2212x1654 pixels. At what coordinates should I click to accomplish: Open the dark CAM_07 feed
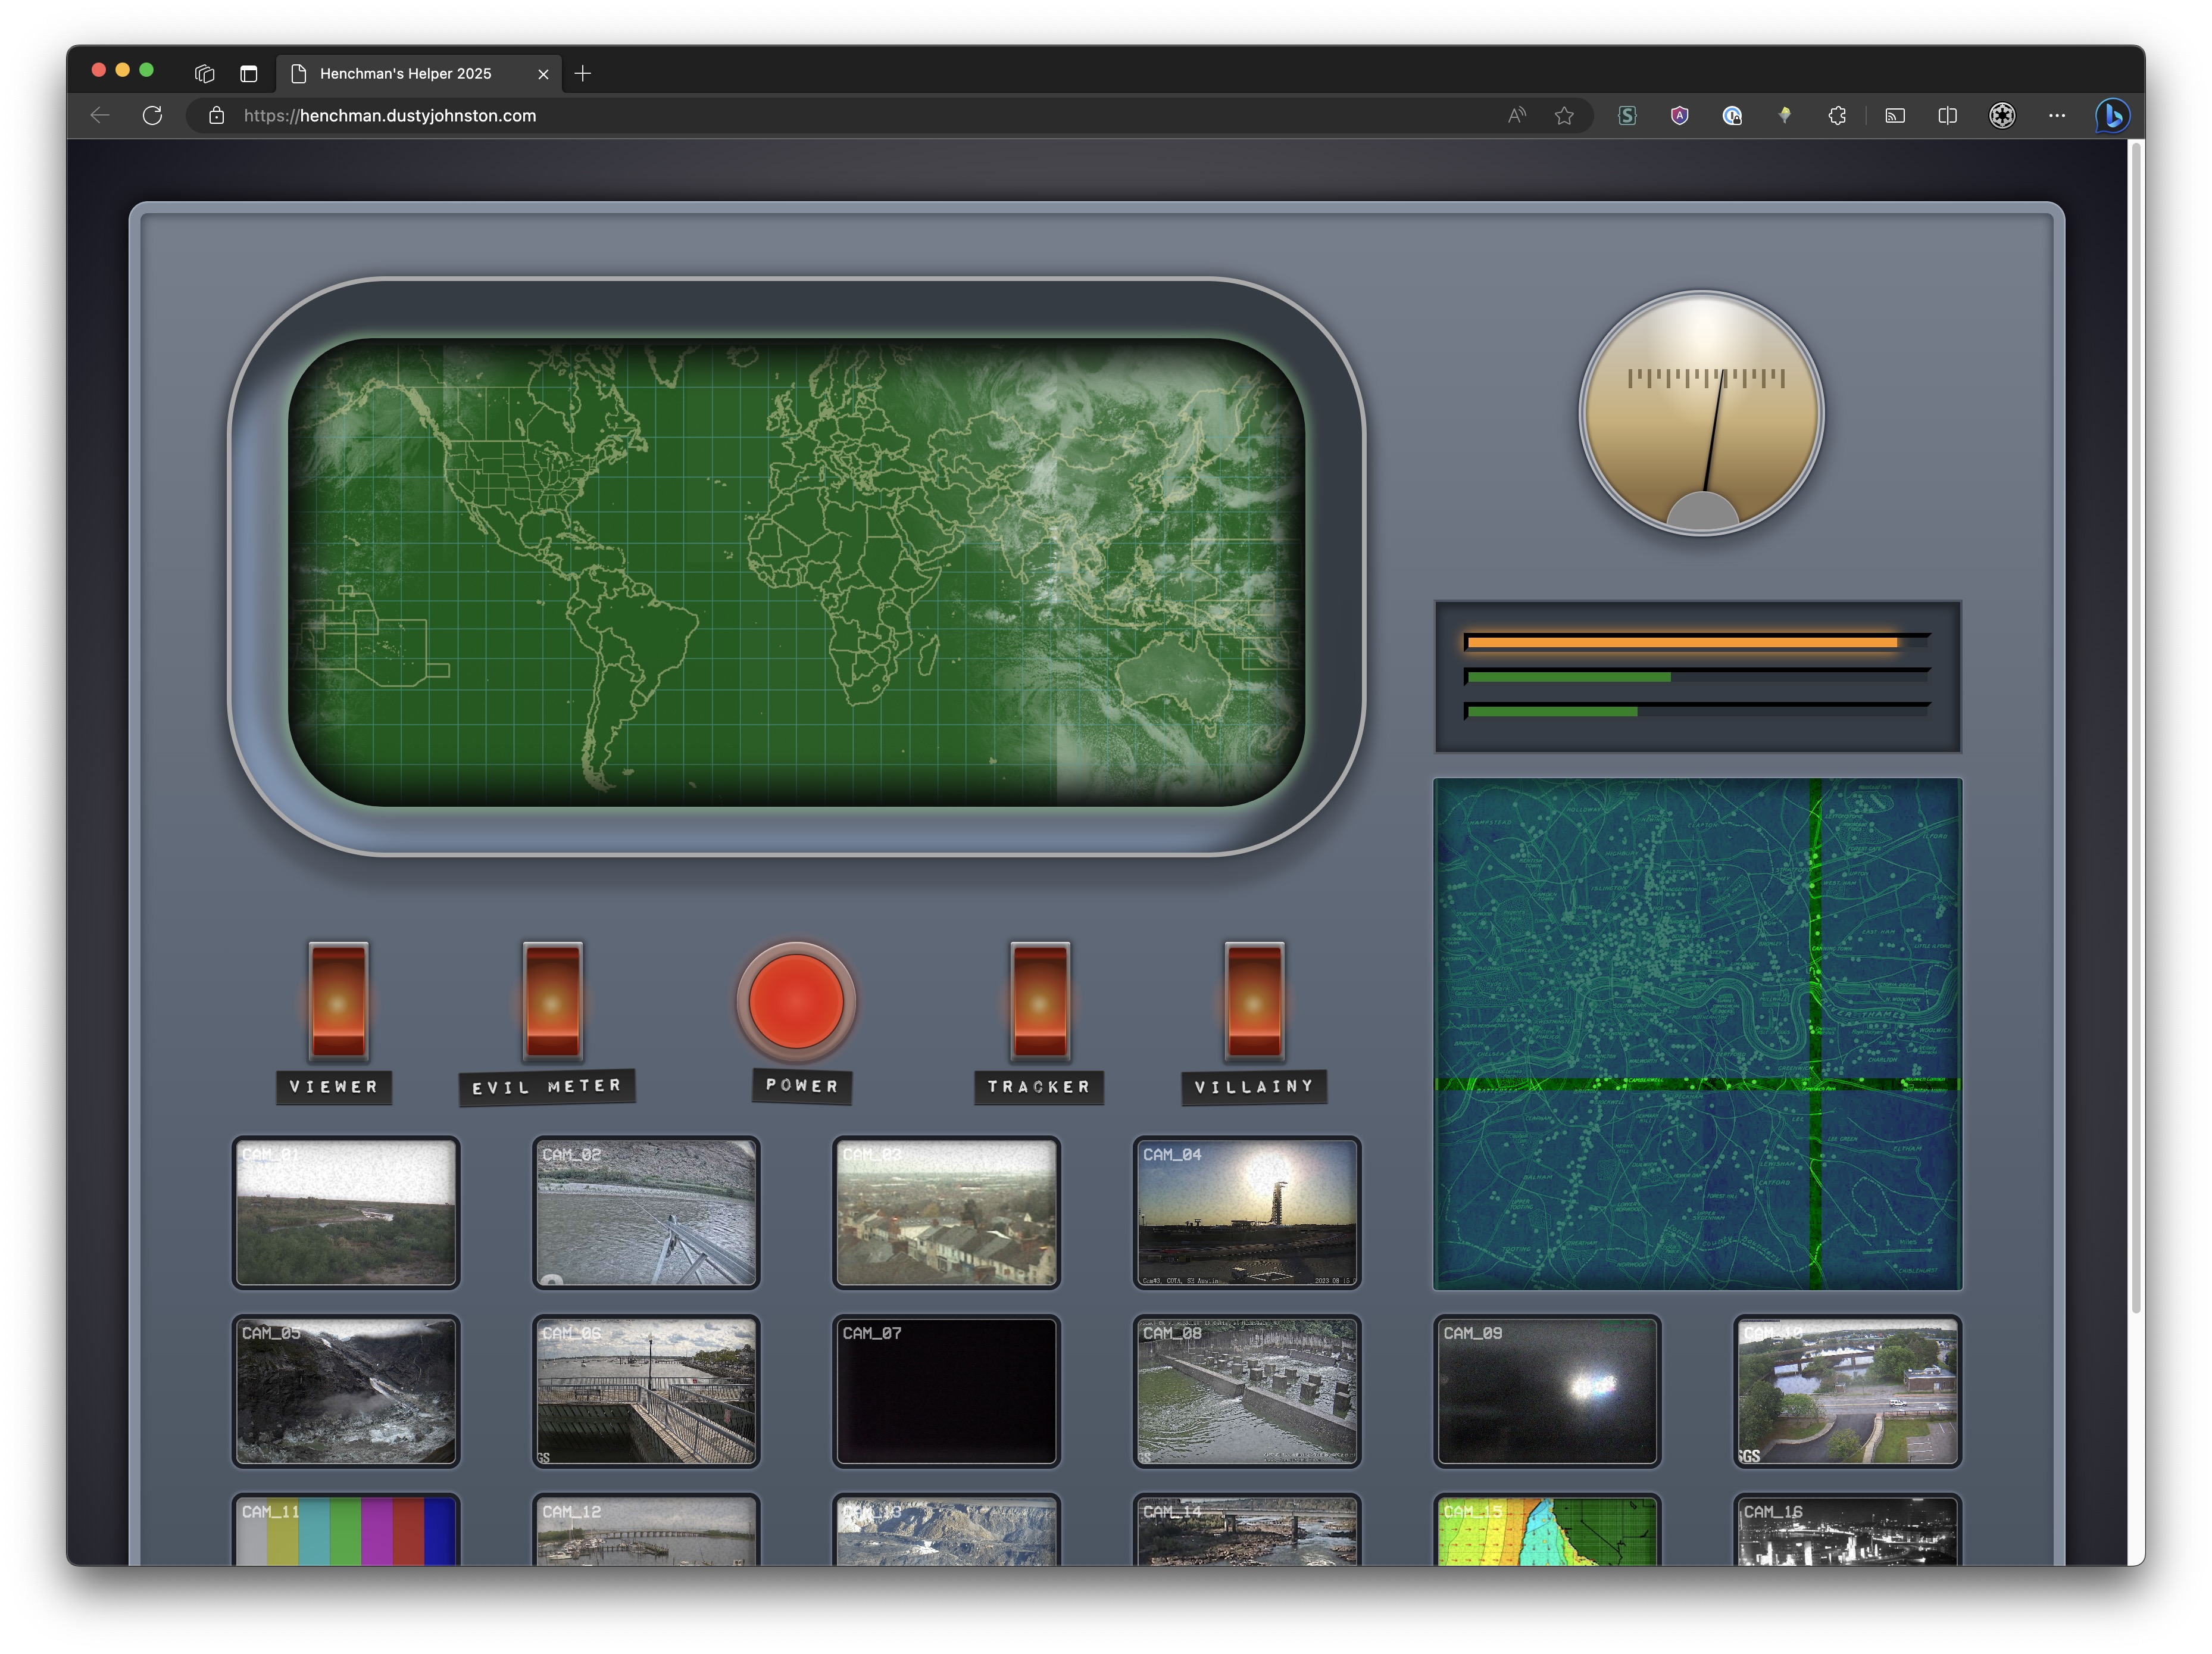946,1391
